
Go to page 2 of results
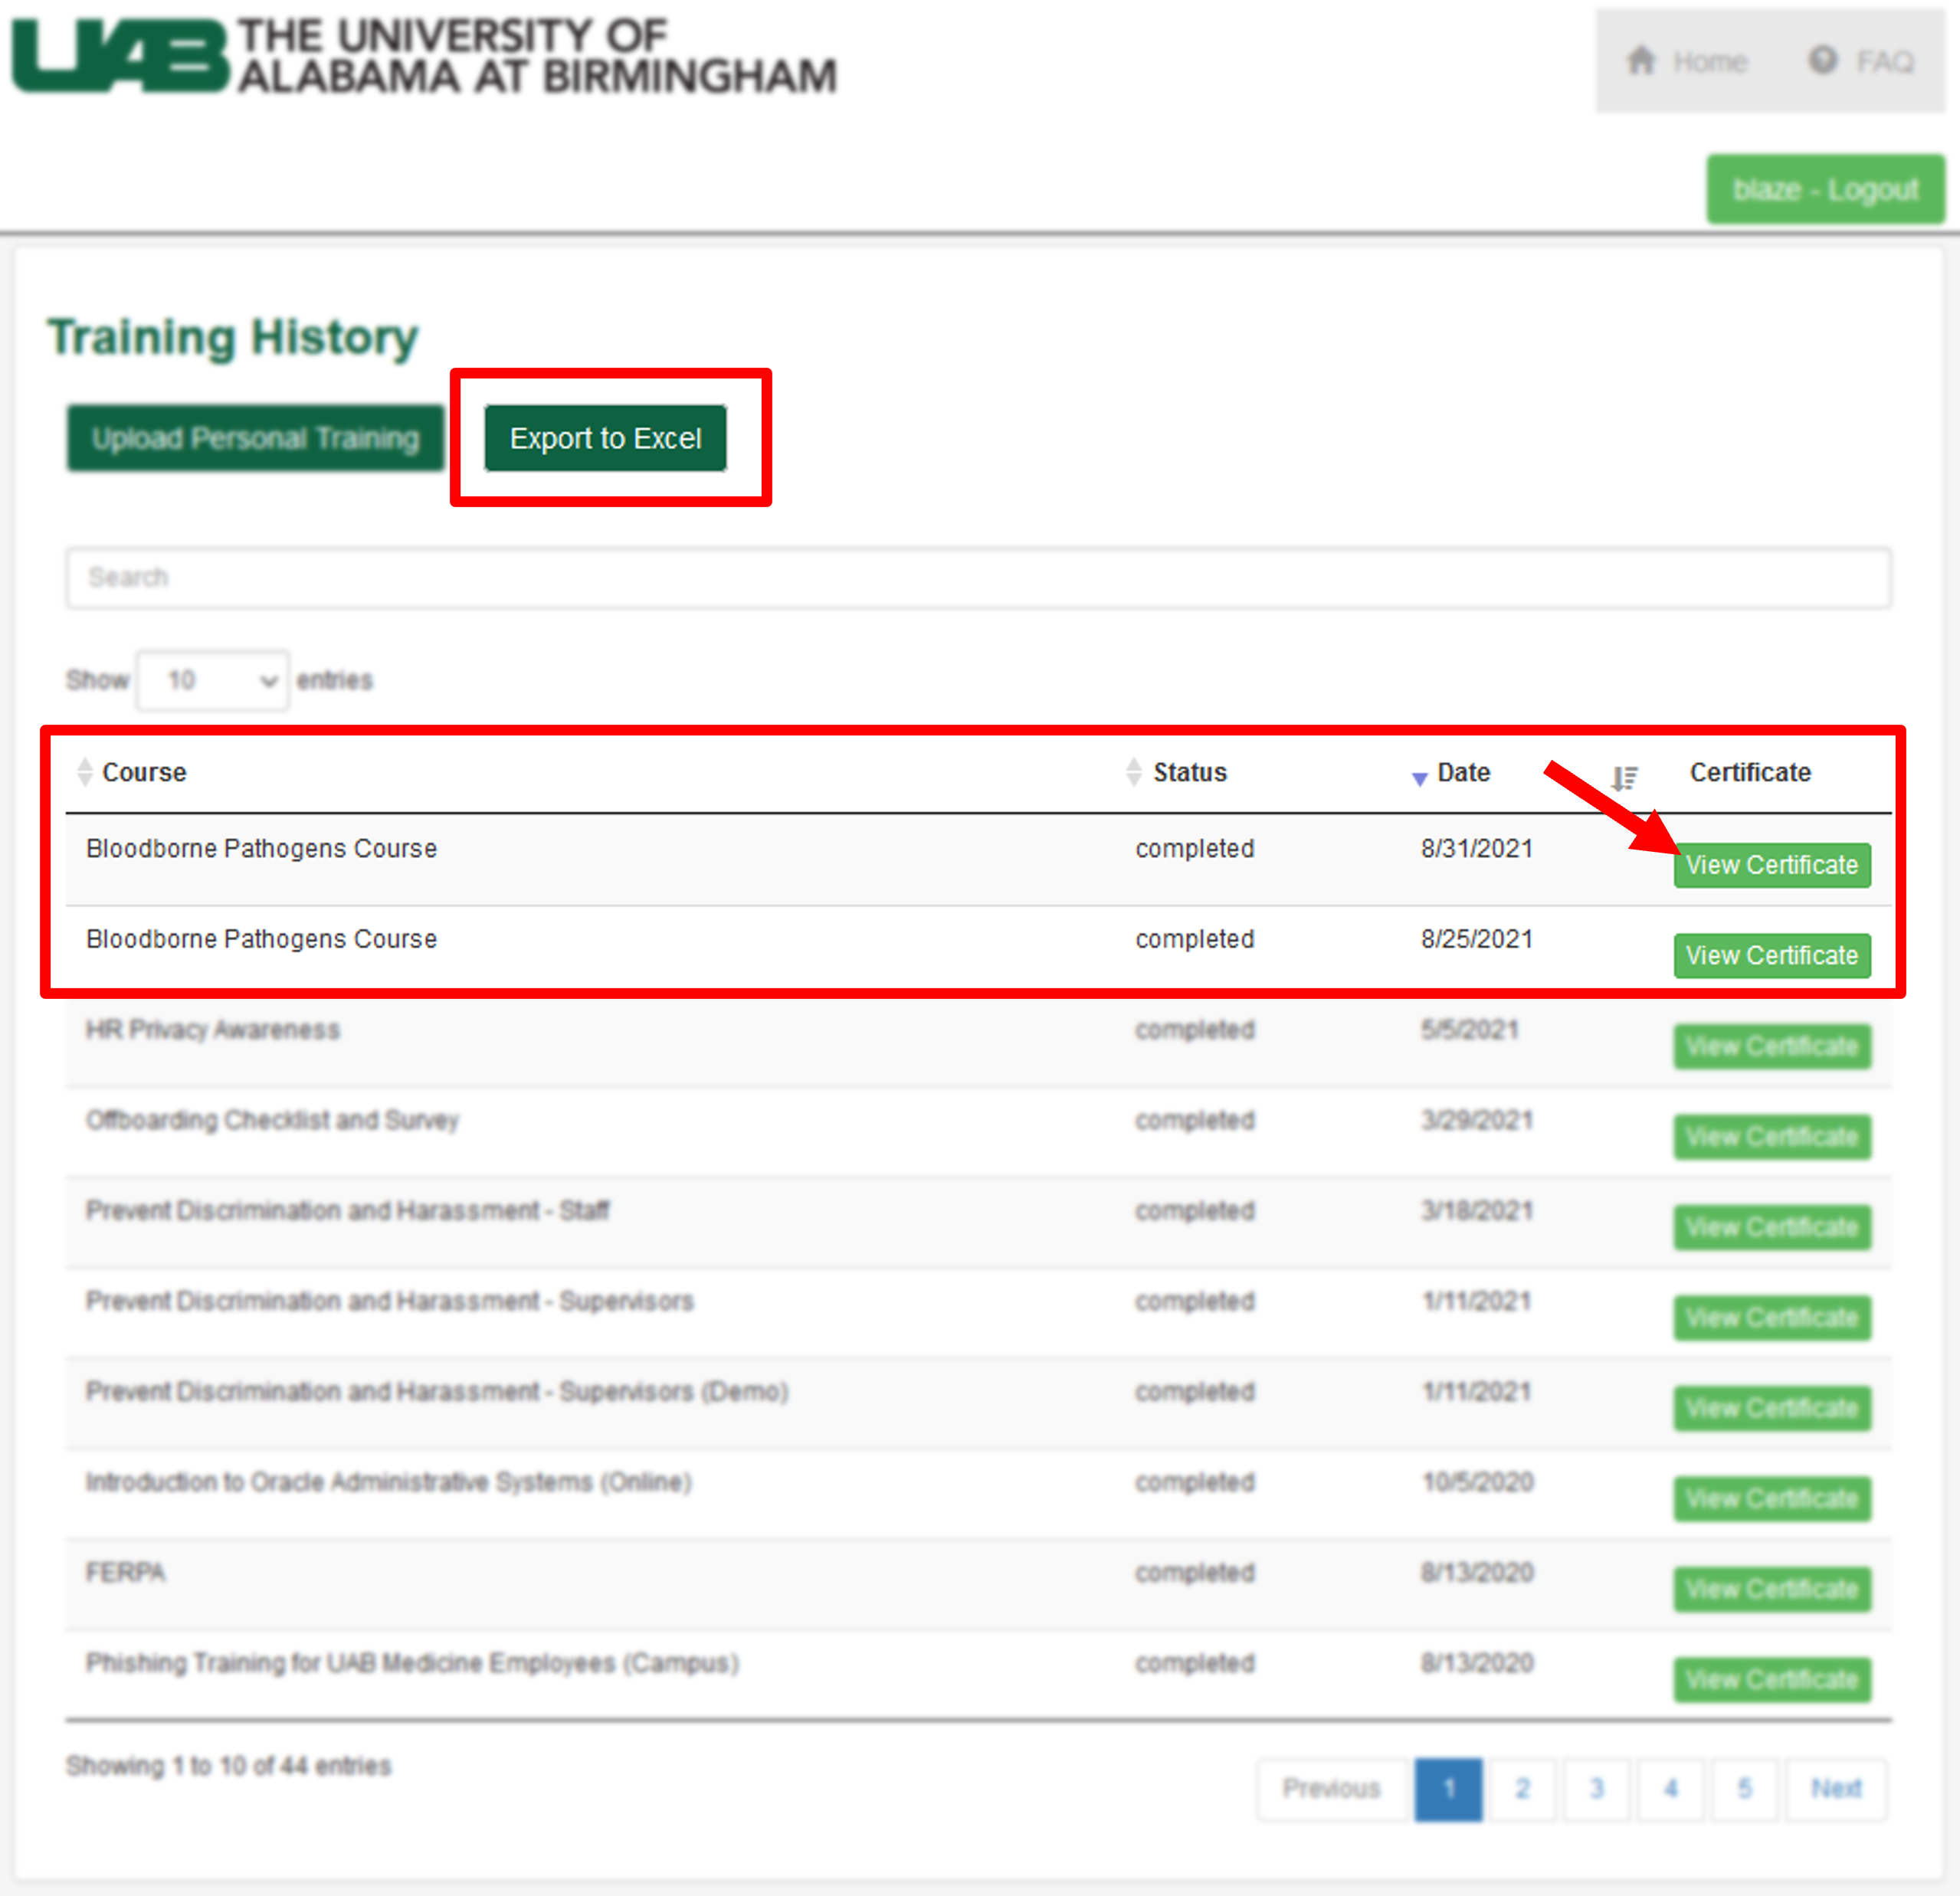[x=1522, y=1788]
